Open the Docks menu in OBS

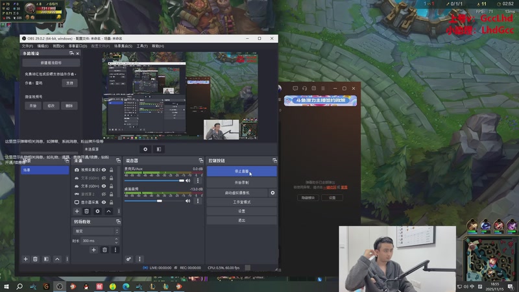[x=77, y=46]
